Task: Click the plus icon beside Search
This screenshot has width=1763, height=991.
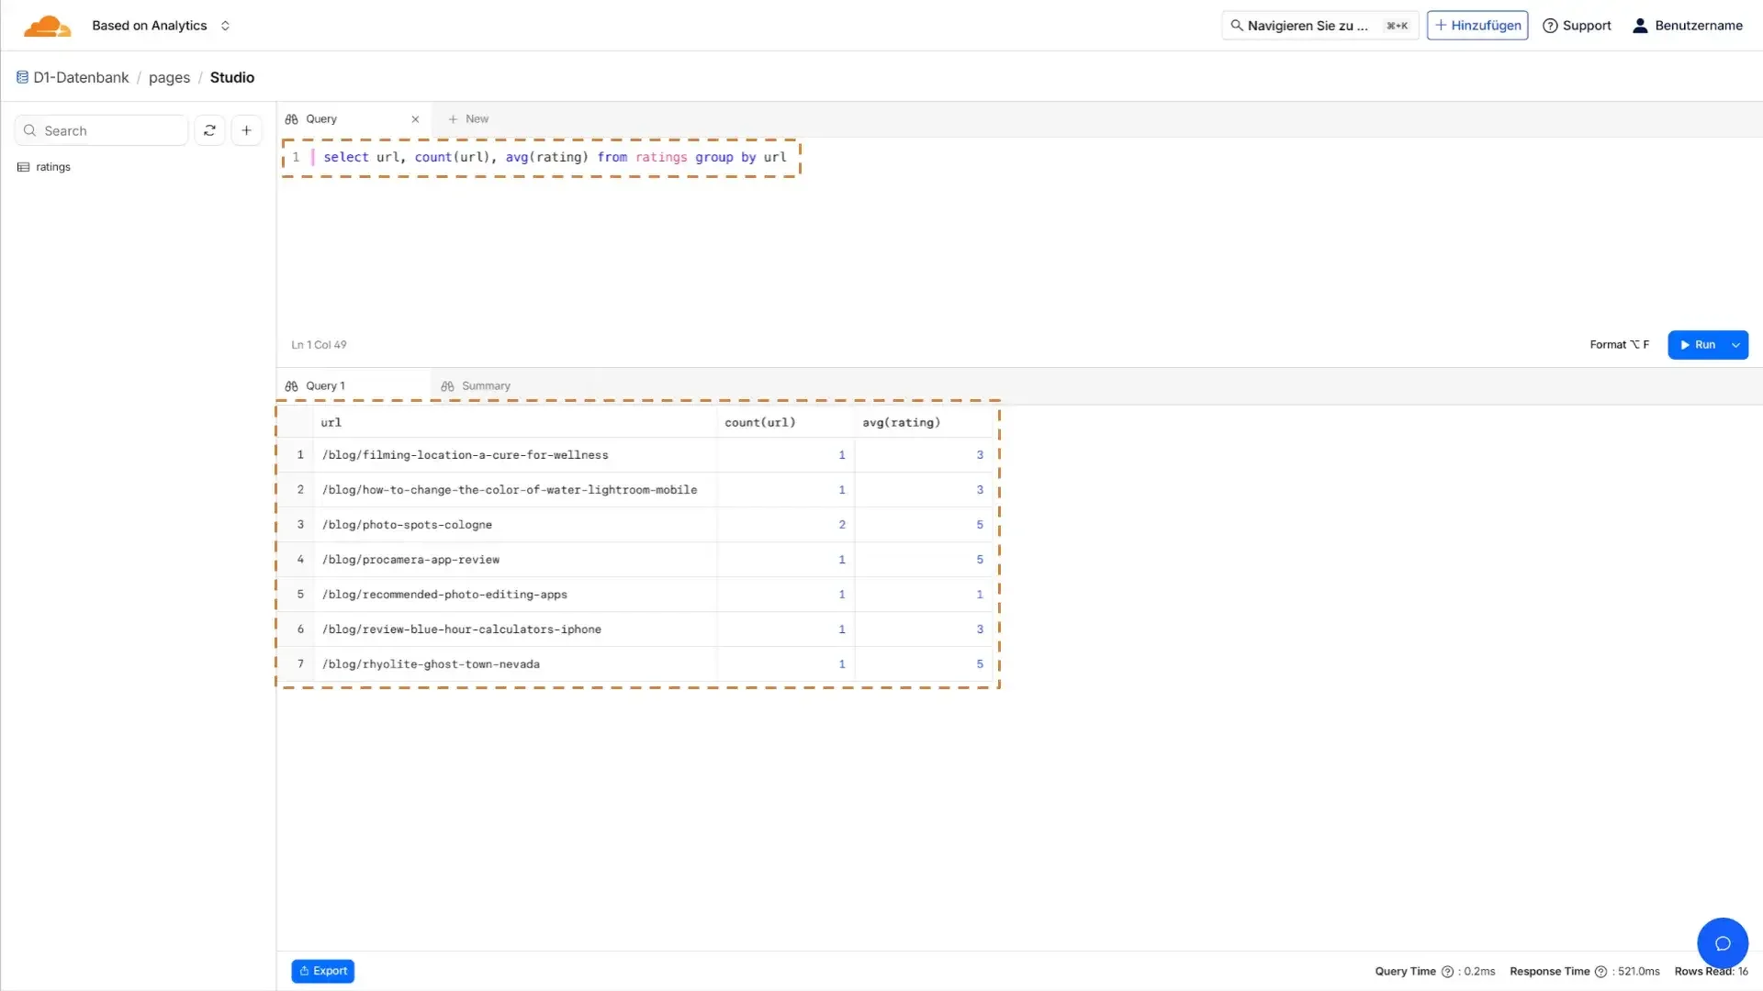Action: 246,130
